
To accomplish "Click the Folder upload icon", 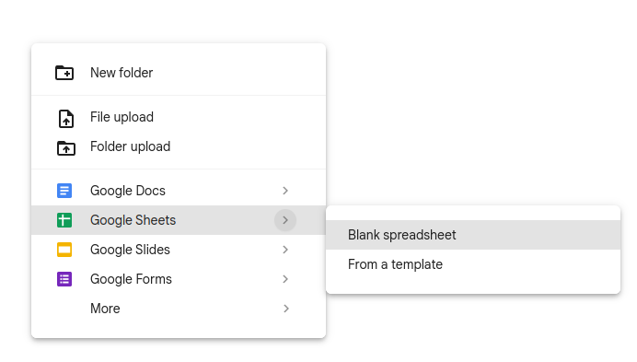I will click(65, 148).
